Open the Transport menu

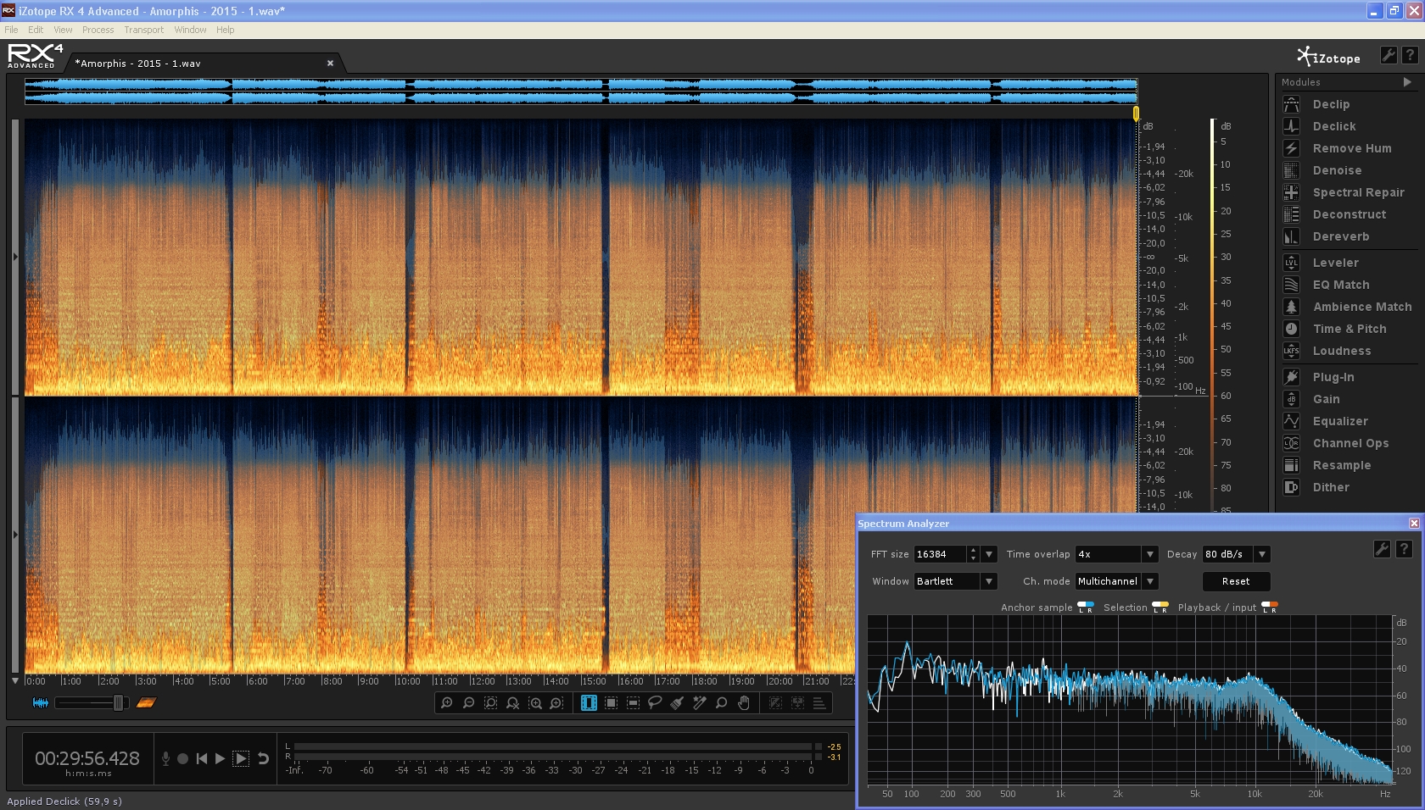[x=144, y=30]
